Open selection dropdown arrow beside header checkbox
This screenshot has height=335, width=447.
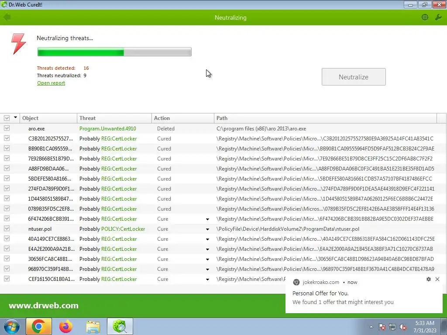pyautogui.click(x=15, y=117)
